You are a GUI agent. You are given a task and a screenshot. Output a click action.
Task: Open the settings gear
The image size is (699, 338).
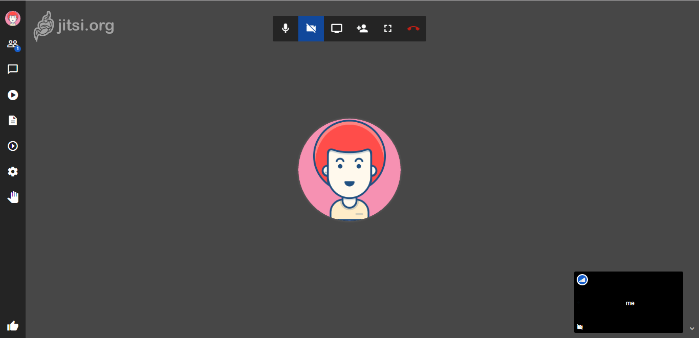point(13,172)
